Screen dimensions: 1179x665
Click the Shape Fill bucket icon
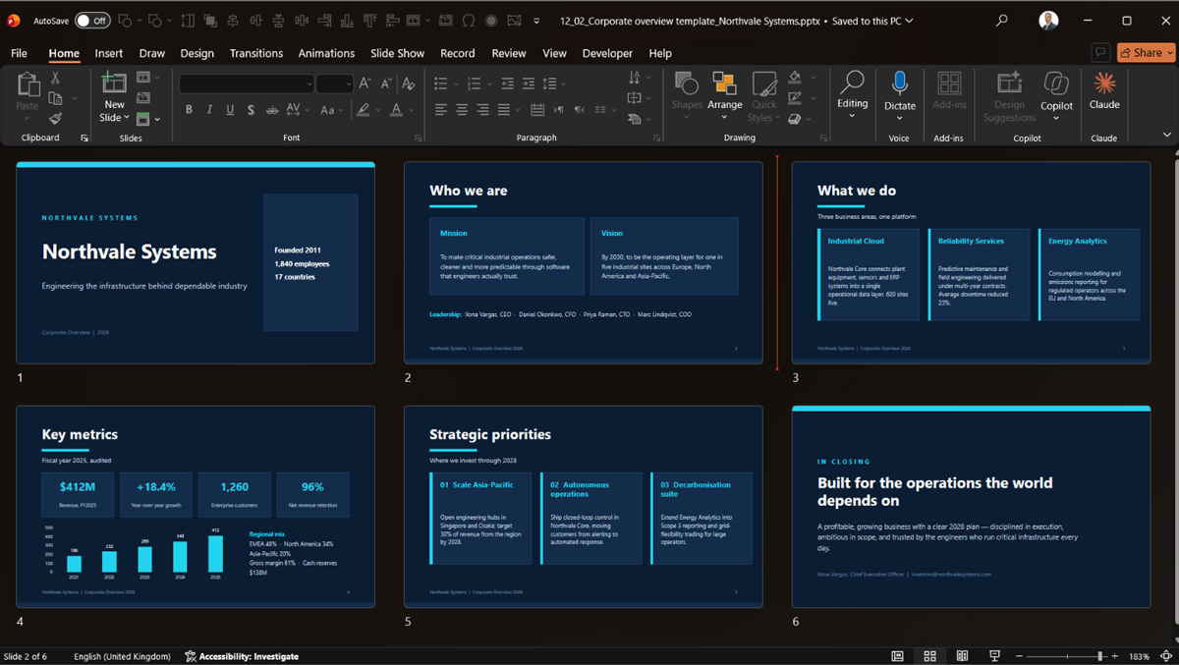click(x=795, y=78)
